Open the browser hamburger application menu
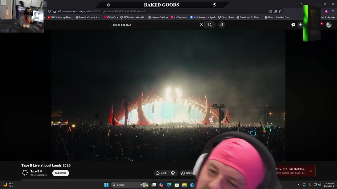The image size is (337, 189). tap(333, 11)
